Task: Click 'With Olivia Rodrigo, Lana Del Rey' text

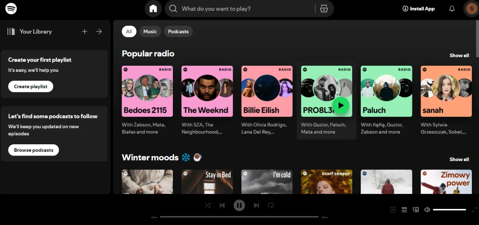Action: point(264,128)
